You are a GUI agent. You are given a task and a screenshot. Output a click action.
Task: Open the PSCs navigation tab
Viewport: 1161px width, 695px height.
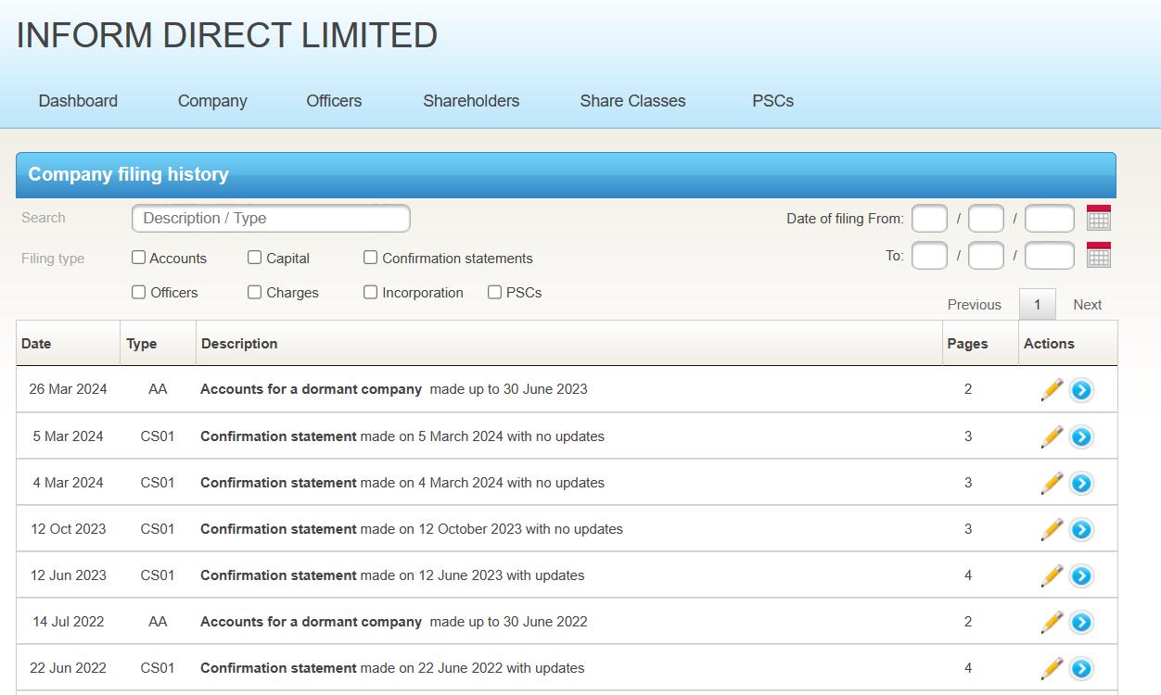click(x=772, y=101)
